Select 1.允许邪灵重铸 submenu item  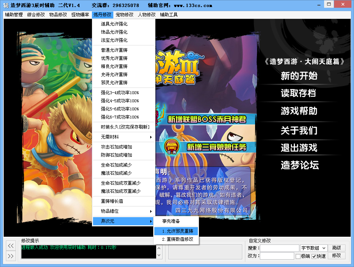[176, 231]
